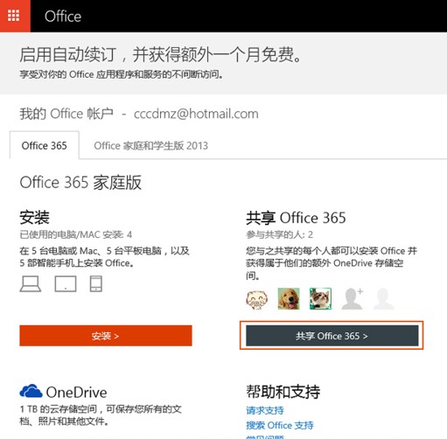This screenshot has height=439, width=447.
Task: Click the smartphone device icon
Action: 96,284
